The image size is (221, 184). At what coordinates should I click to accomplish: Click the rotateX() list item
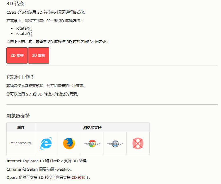[24, 28]
